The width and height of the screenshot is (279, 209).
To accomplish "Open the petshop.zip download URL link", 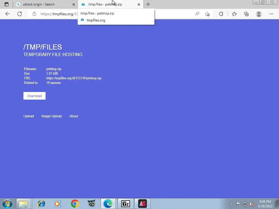I will [x=74, y=78].
